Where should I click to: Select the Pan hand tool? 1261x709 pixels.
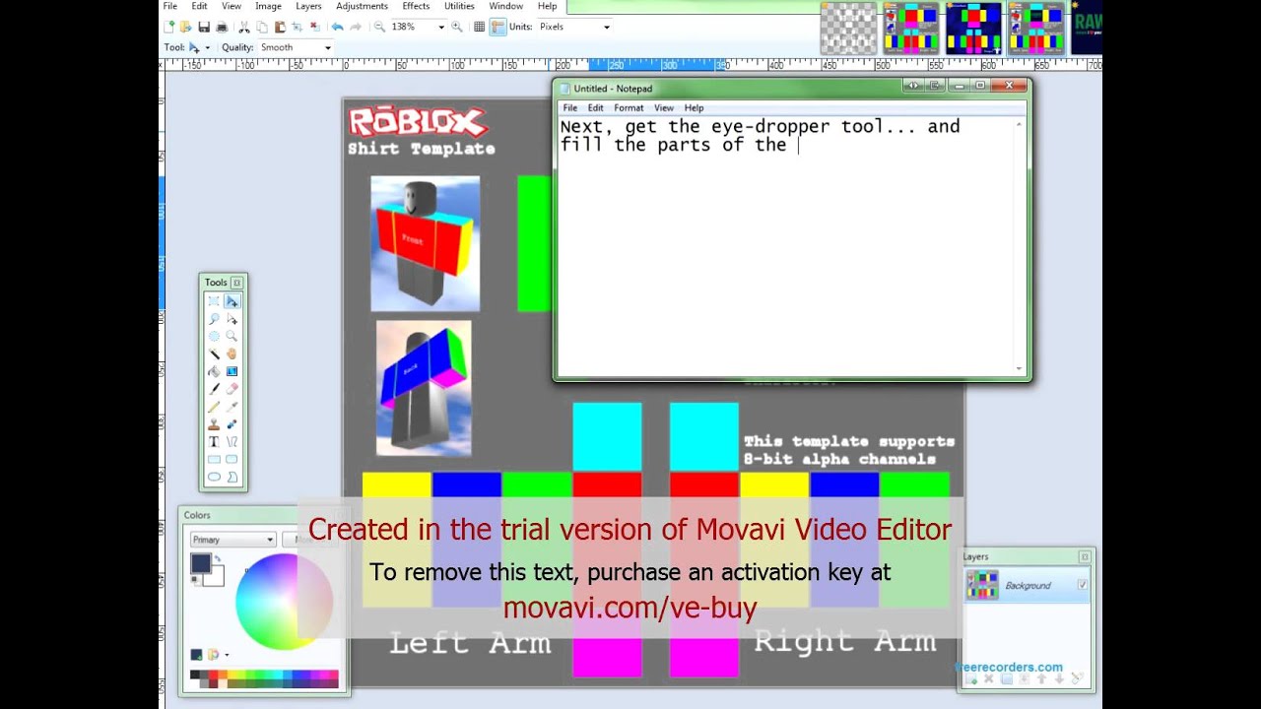coord(232,354)
